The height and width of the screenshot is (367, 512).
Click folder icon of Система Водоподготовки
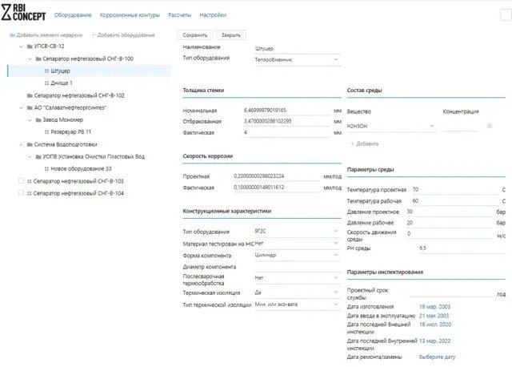tap(30, 144)
